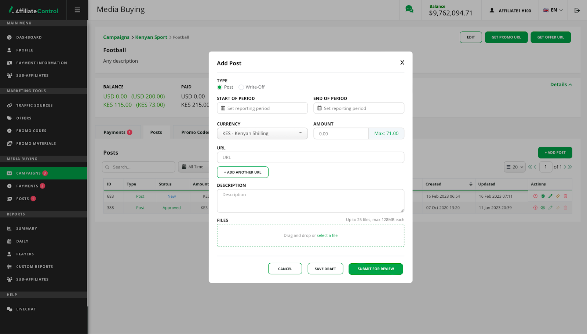This screenshot has height=334, width=587.
Task: Open Traffic Sources in sidebar
Action: 34,105
